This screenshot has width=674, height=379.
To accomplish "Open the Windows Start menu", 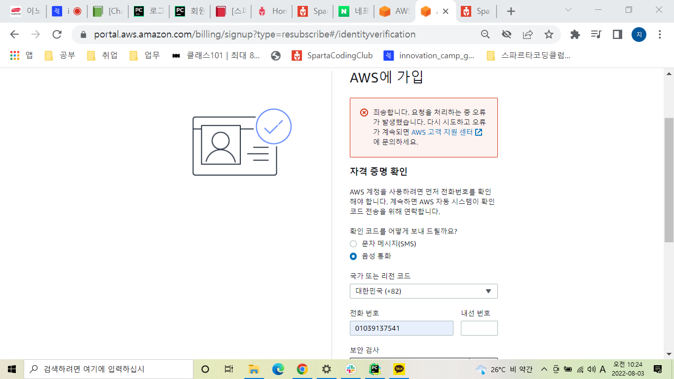I will coord(12,369).
